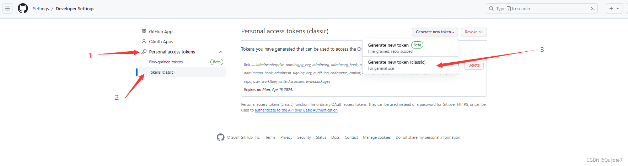Open Fine-grained tokens in sidebar
Image resolution: width=628 pixels, height=166 pixels.
point(166,62)
